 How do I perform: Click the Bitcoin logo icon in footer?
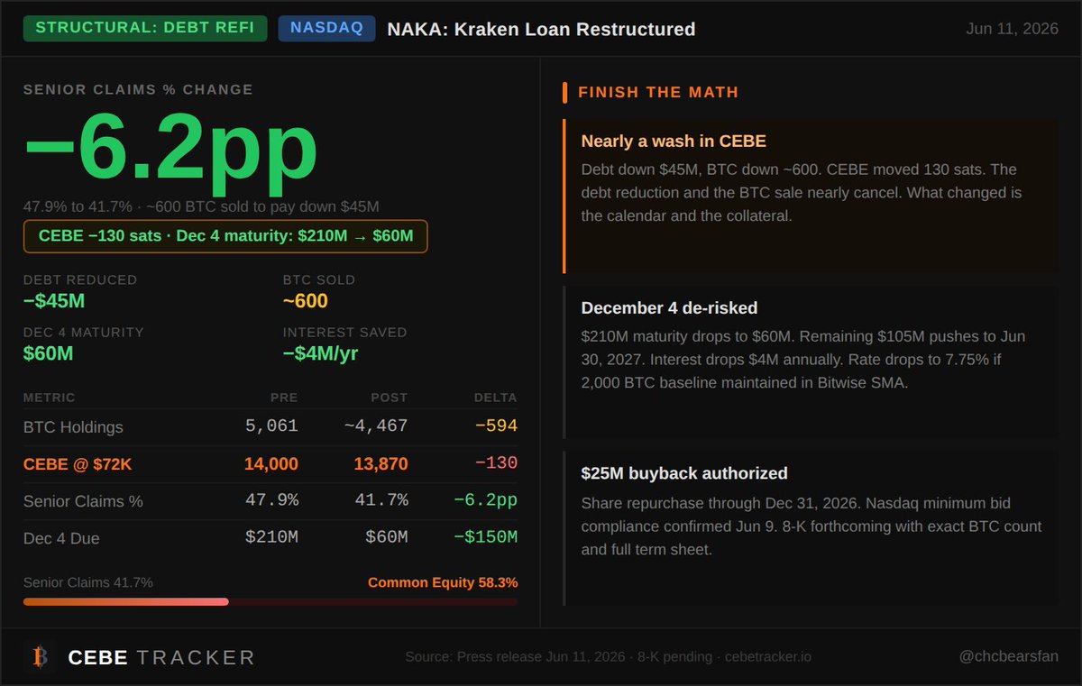coord(40,657)
